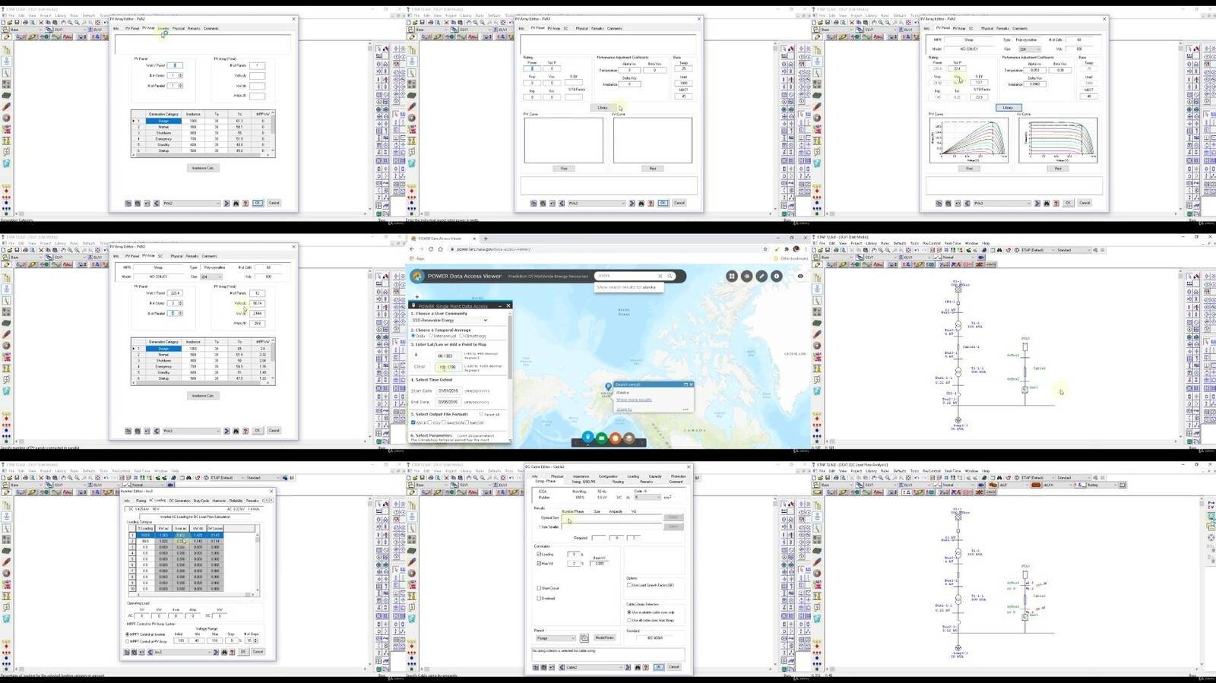Enable the CSV output format checkbox
This screenshot has width=1216, height=683.
(x=431, y=422)
